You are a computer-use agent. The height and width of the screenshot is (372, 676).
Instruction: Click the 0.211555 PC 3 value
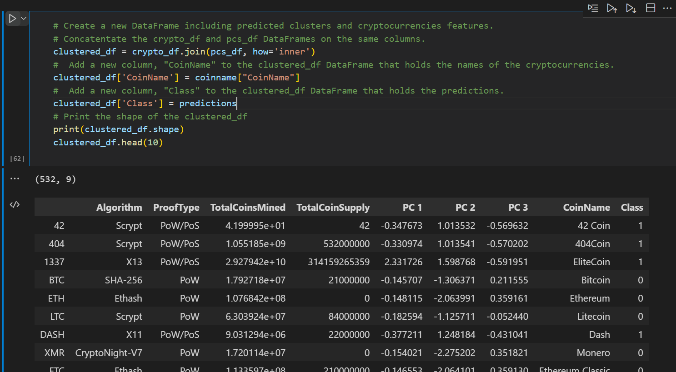(509, 280)
